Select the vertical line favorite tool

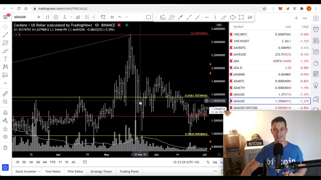tap(215, 17)
